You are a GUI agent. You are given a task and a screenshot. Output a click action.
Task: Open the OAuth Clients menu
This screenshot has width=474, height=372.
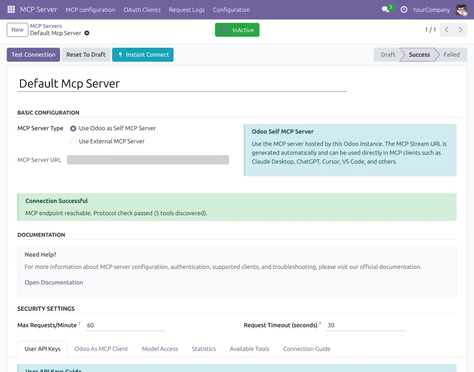(142, 10)
